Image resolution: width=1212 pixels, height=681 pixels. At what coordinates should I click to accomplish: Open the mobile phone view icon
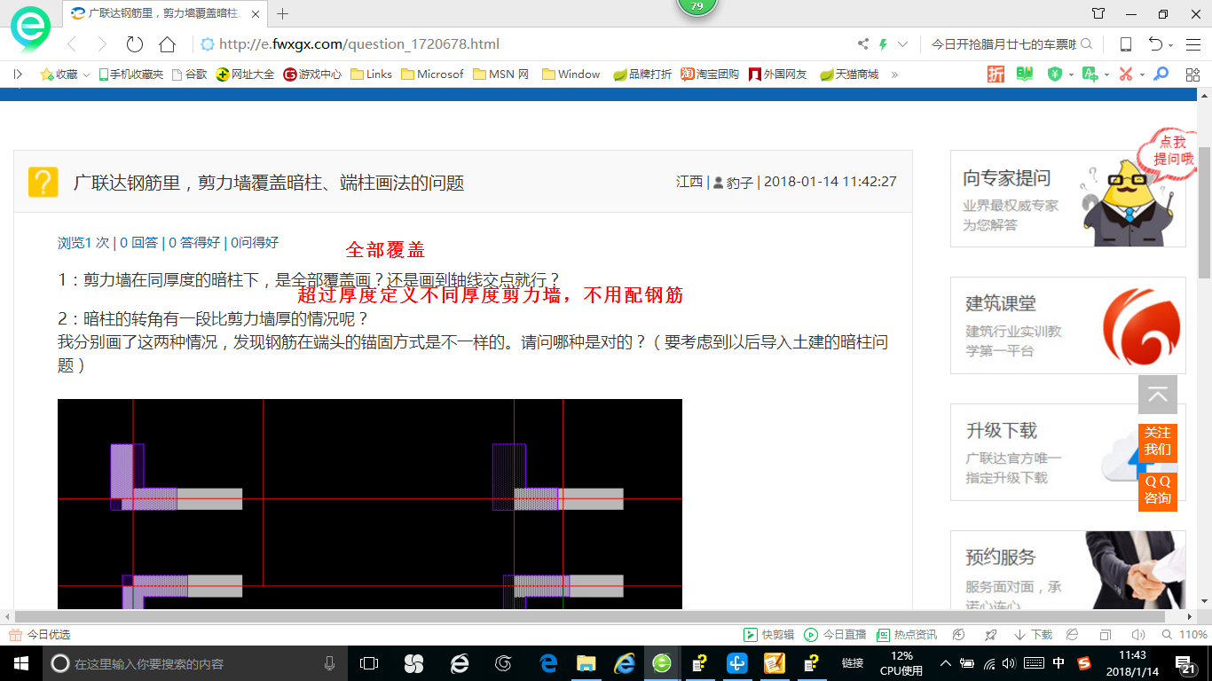tap(1126, 44)
